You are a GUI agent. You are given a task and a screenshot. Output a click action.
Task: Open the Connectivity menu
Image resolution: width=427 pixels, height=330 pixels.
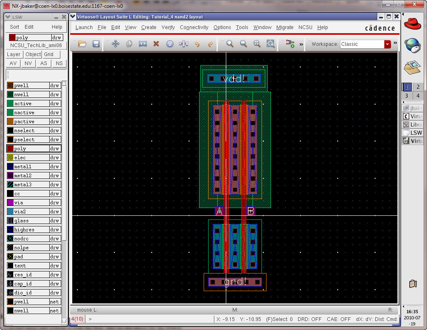pyautogui.click(x=194, y=27)
